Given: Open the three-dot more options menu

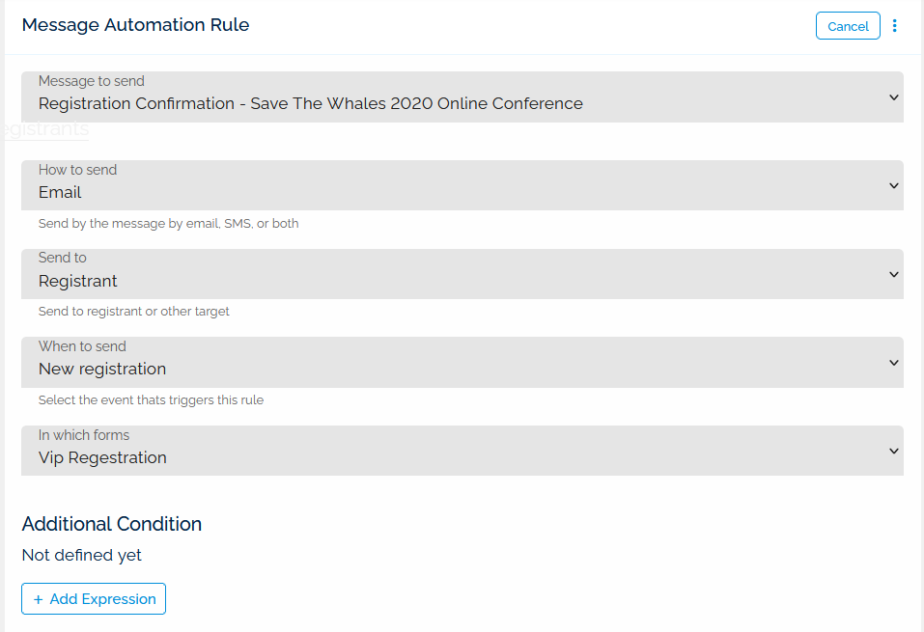Looking at the screenshot, I should pos(895,26).
